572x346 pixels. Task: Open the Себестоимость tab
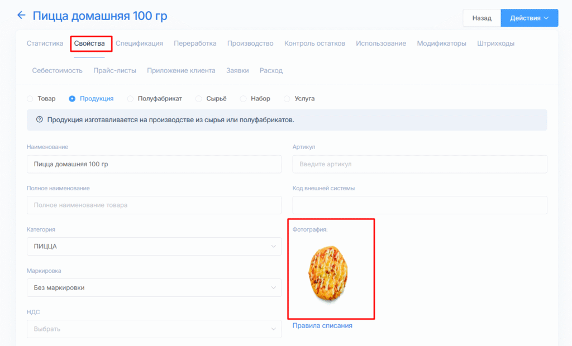pos(57,71)
